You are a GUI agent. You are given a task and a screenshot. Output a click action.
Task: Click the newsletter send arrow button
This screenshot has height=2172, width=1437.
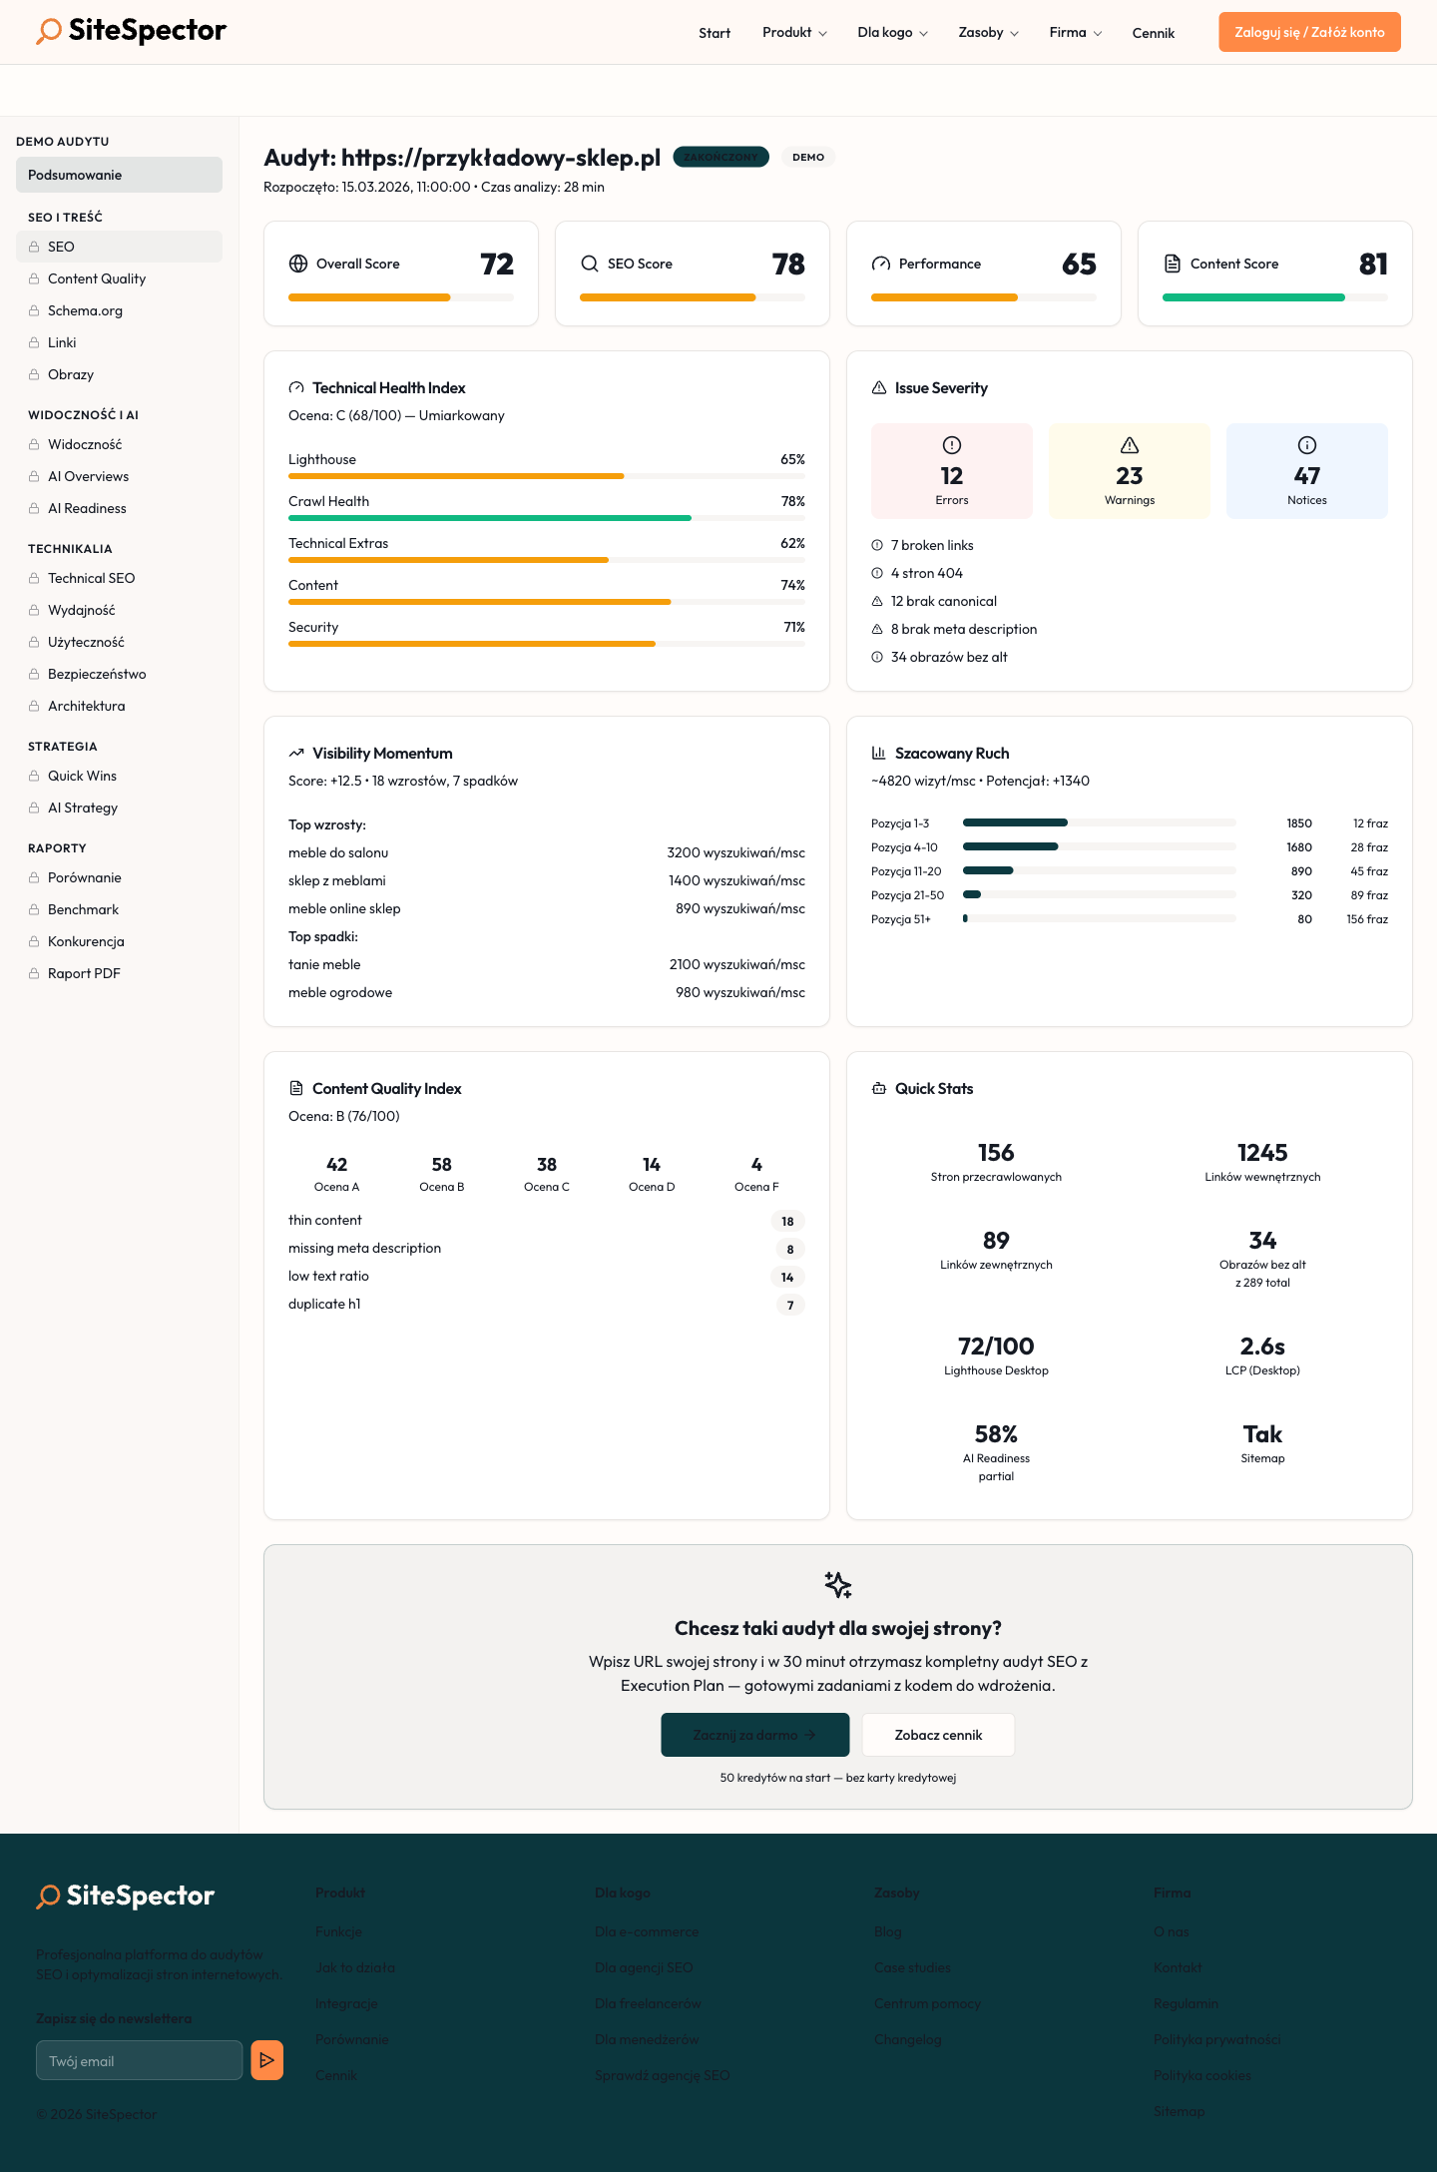[x=266, y=2060]
